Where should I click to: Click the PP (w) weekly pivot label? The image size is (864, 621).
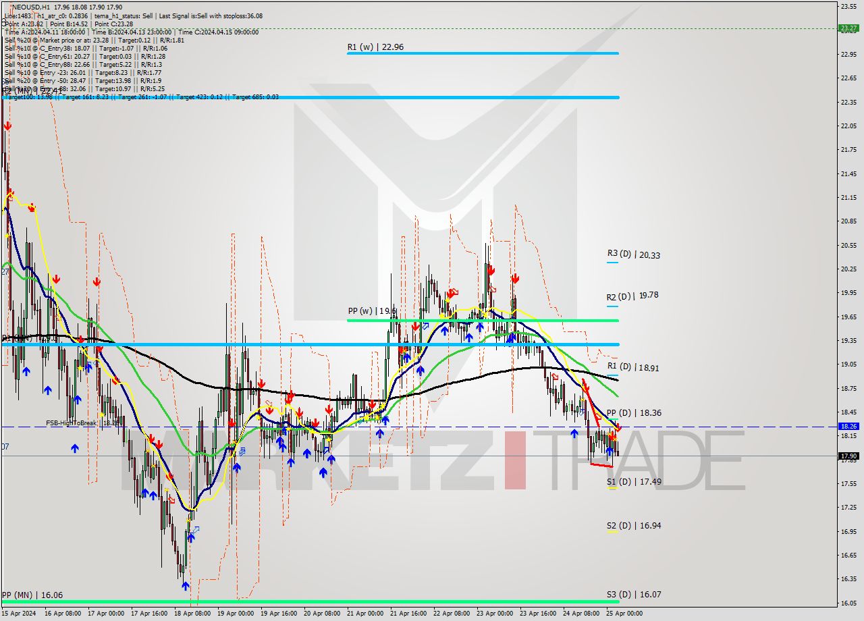(372, 311)
